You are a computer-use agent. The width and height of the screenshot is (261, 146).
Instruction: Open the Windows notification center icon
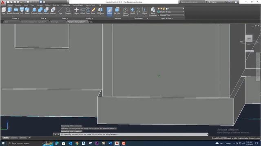click(257, 143)
